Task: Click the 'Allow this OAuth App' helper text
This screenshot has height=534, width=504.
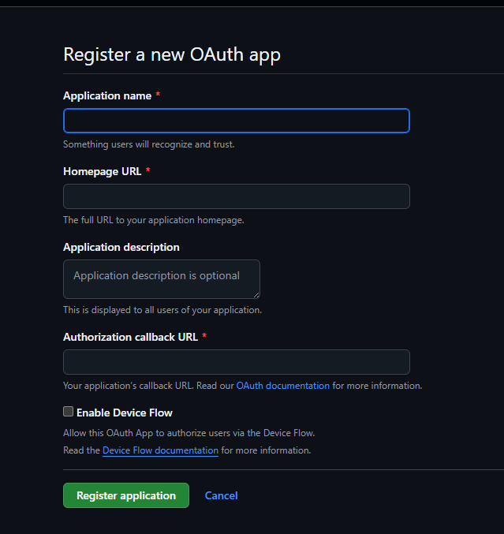Action: pos(189,433)
